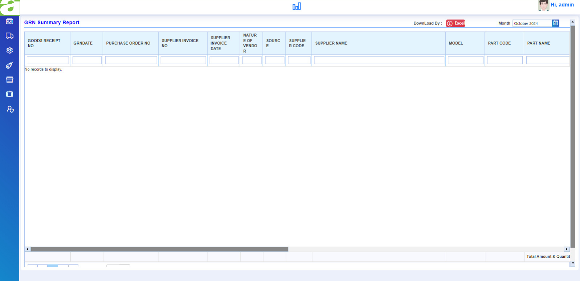
Task: Sort by SUPPLIER INVOICE DATE header
Action: point(220,43)
